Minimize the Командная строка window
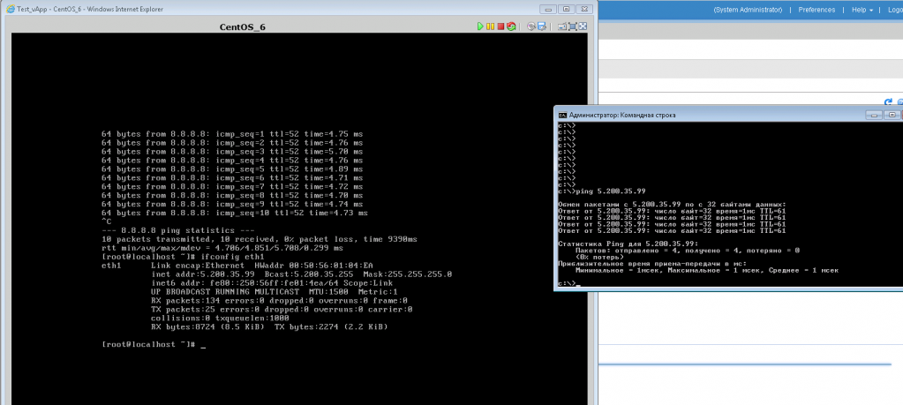Screen dimensions: 903x405 tap(874, 115)
